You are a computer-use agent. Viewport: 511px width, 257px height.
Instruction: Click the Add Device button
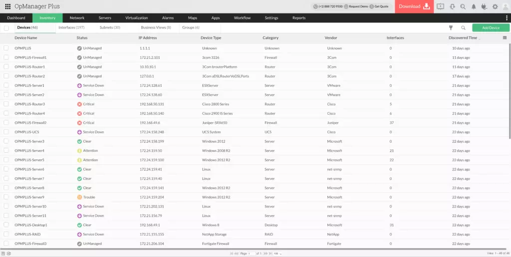click(x=491, y=27)
